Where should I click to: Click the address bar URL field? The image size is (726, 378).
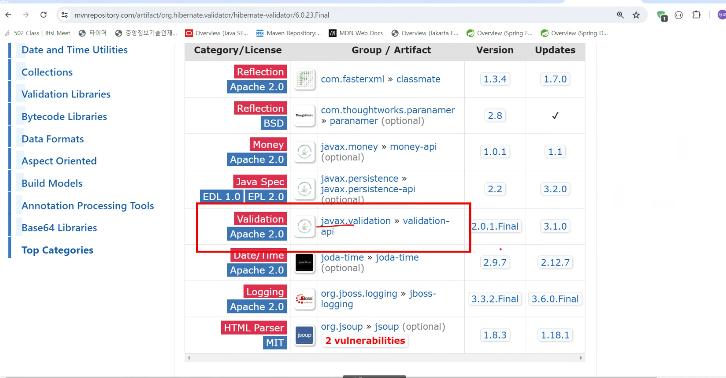coord(338,15)
